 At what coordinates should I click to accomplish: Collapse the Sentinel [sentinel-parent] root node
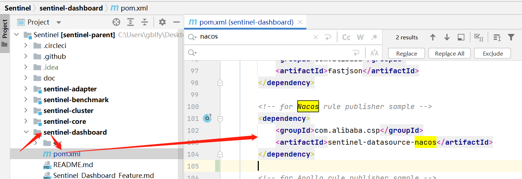tap(16, 35)
